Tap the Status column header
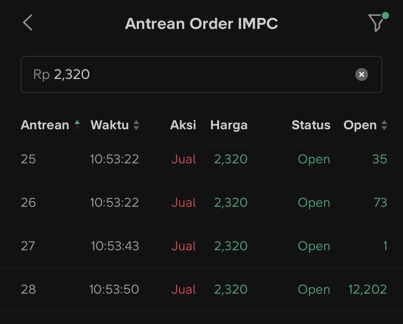Viewport: 403px width, 324px height. click(311, 125)
